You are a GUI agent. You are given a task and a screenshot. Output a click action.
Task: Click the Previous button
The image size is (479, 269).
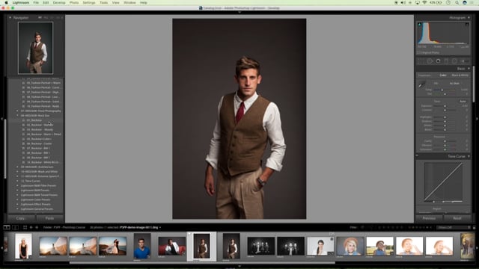click(429, 218)
